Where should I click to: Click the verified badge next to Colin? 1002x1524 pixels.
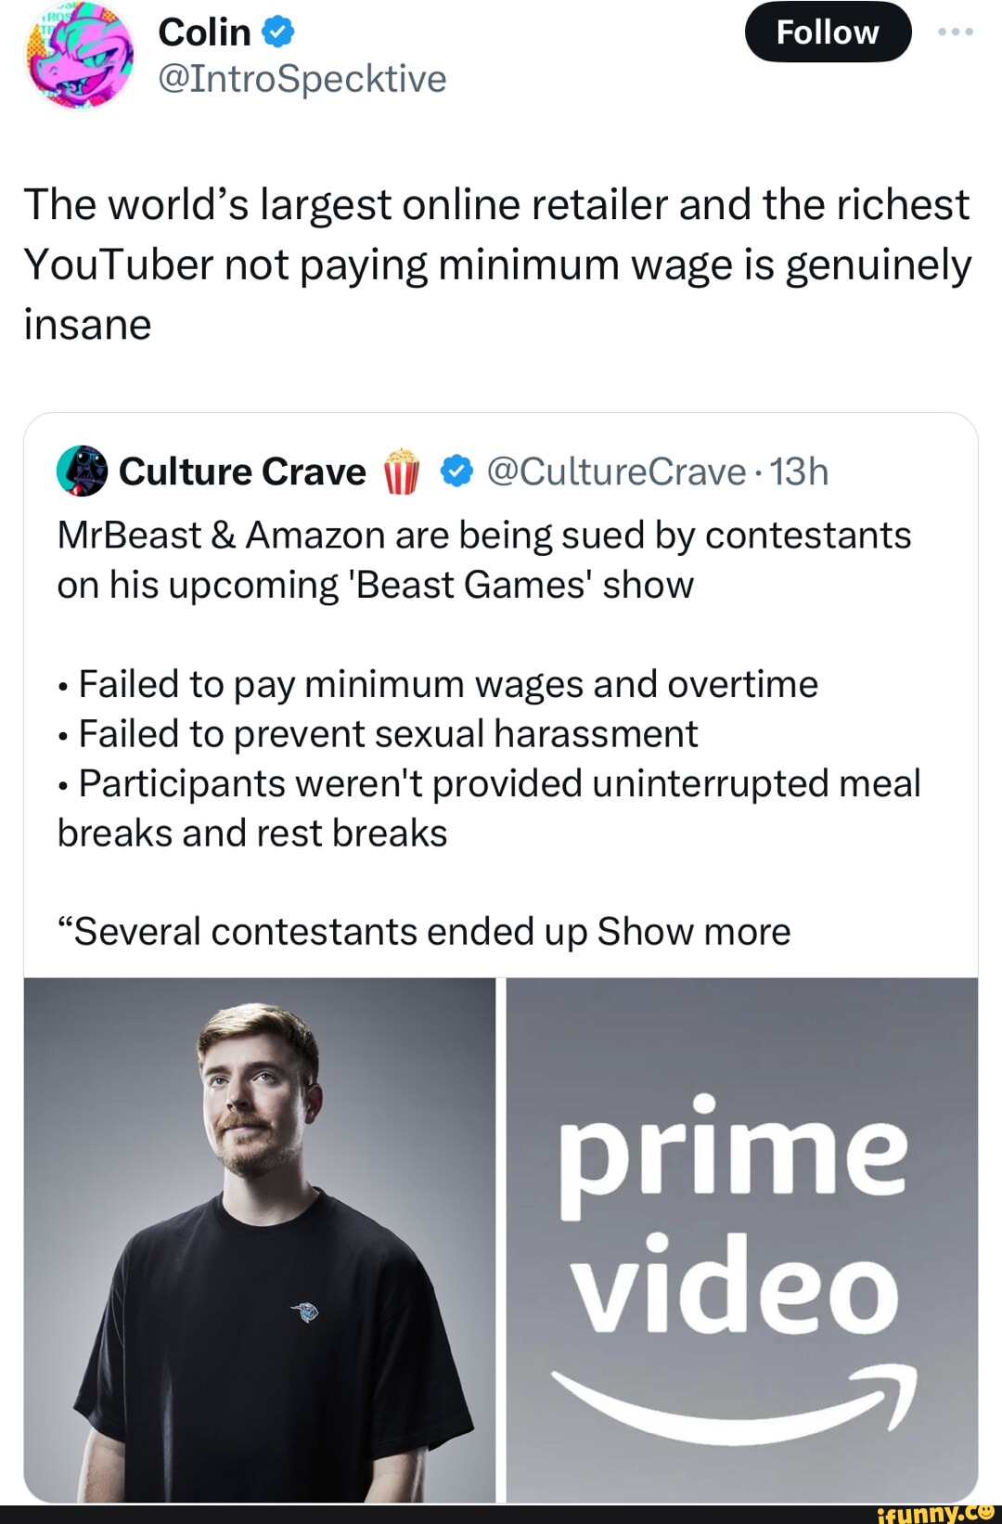276,30
